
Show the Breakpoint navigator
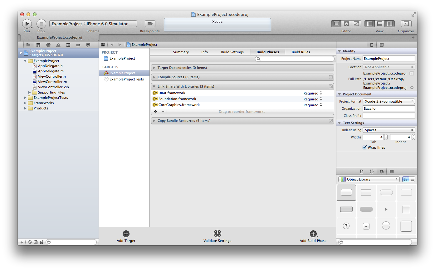coord(78,45)
